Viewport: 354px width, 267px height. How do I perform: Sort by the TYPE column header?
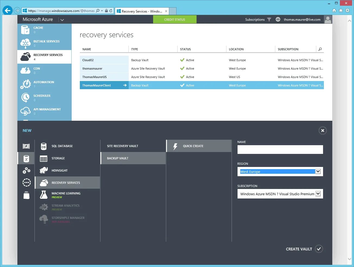134,49
